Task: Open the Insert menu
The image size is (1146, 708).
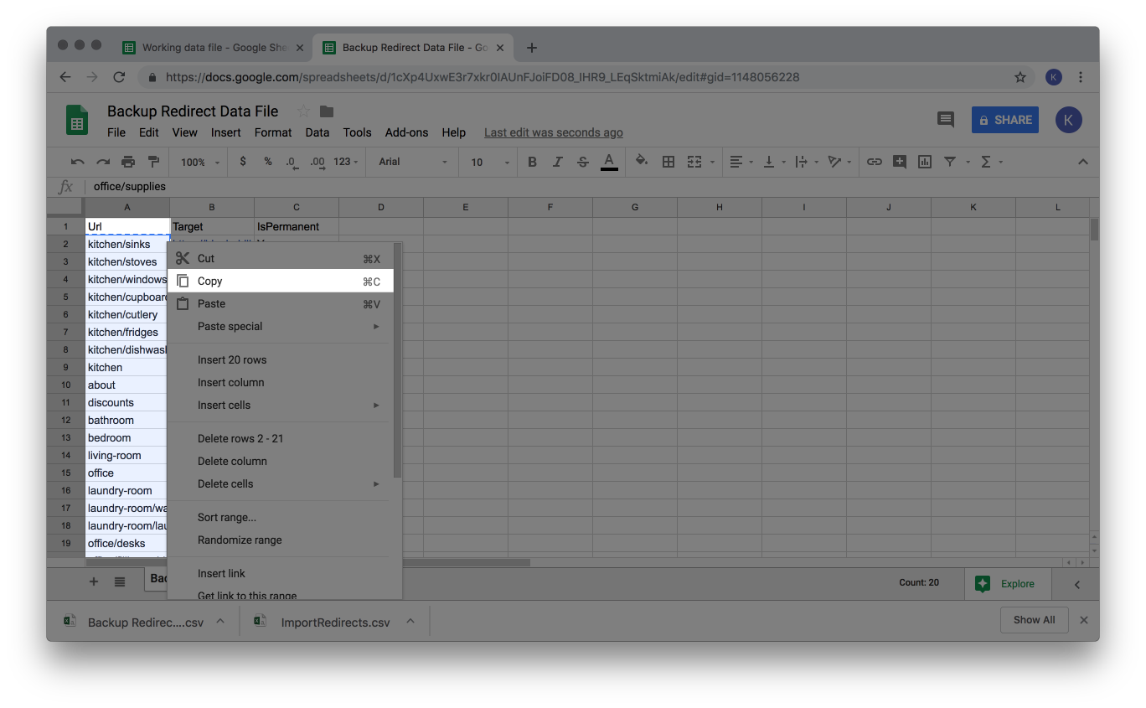Action: point(226,132)
